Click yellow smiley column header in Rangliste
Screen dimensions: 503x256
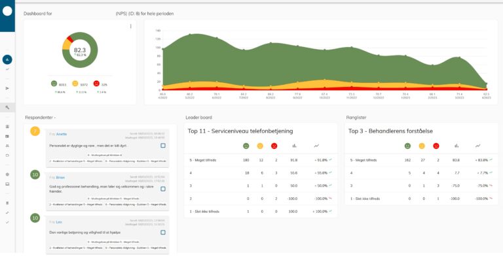(422, 146)
